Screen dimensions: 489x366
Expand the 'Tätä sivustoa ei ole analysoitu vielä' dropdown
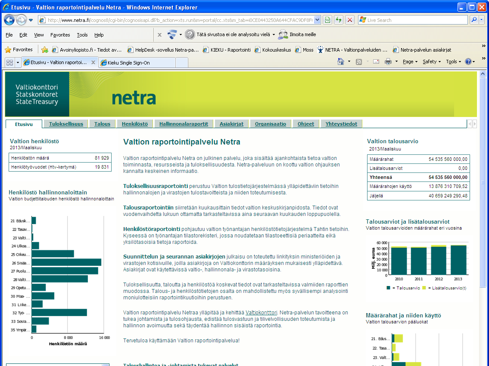[274, 34]
